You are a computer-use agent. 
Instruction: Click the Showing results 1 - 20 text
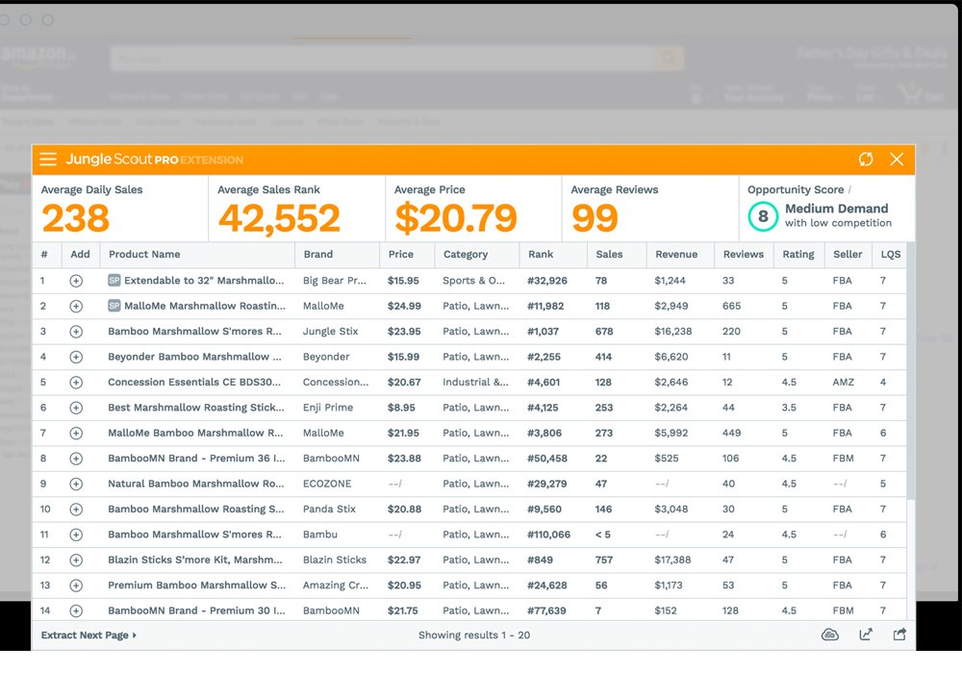[x=474, y=635]
